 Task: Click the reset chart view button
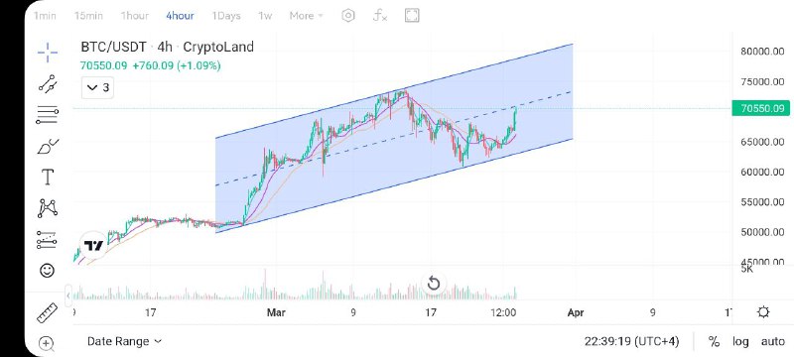point(434,284)
